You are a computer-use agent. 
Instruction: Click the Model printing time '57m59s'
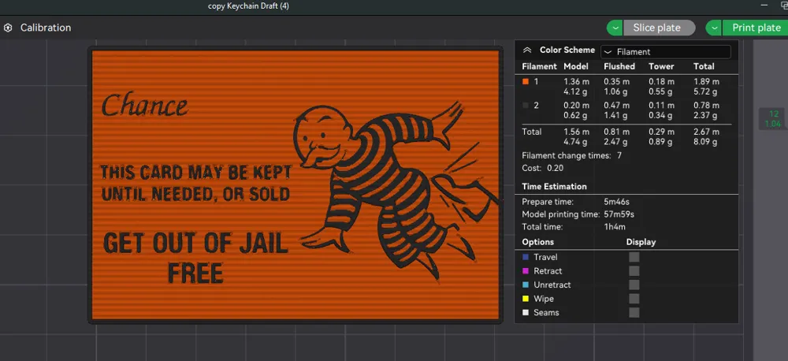coord(619,214)
